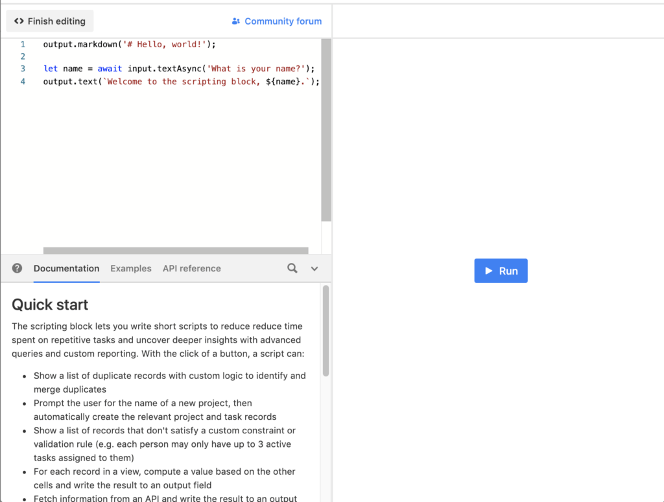The width and height of the screenshot is (664, 502).
Task: Collapse documentation panel using chevron arrow
Action: coord(314,269)
